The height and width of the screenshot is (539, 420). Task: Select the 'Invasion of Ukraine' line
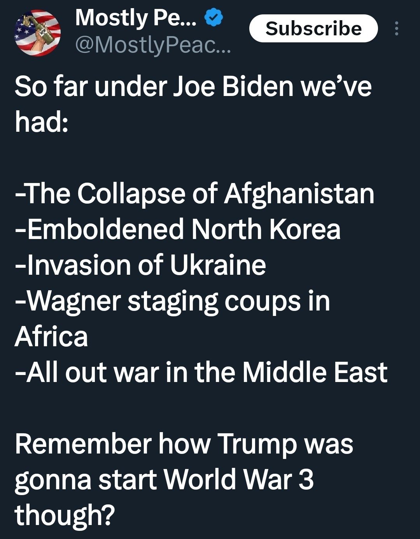140,265
